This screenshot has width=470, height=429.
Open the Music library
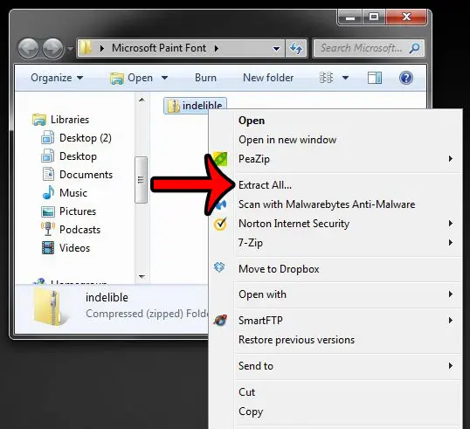[65, 193]
